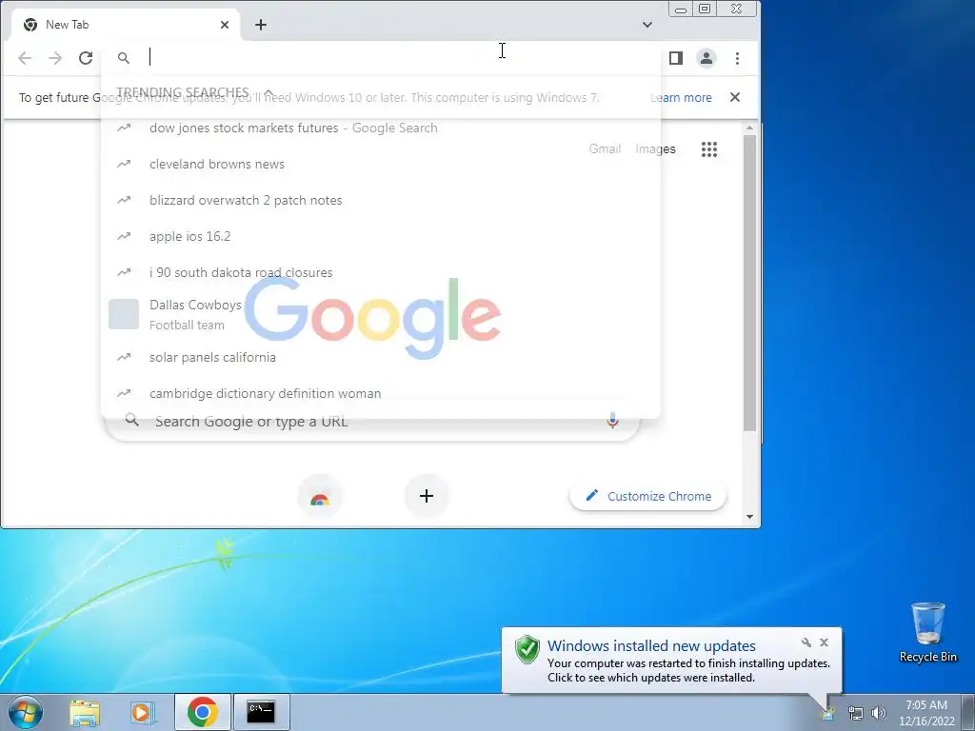Viewport: 975px width, 731px height.
Task: Select suggestion i 90 south dakota road closures
Action: click(x=381, y=272)
